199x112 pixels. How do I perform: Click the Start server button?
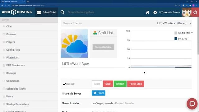[x=97, y=84]
